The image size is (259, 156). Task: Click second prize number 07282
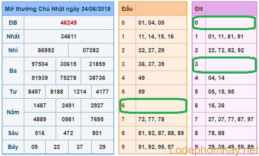point(91,50)
